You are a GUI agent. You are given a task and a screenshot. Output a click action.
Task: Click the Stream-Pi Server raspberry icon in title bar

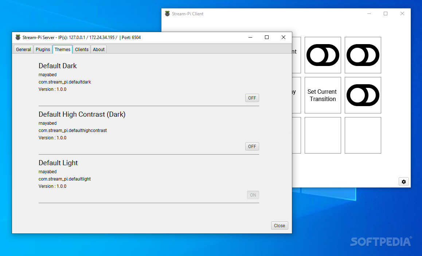click(18, 38)
